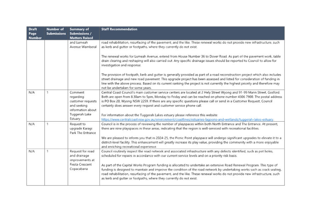Click the 'Summary of Submissions / Matters Raised' header

[84, 34]
